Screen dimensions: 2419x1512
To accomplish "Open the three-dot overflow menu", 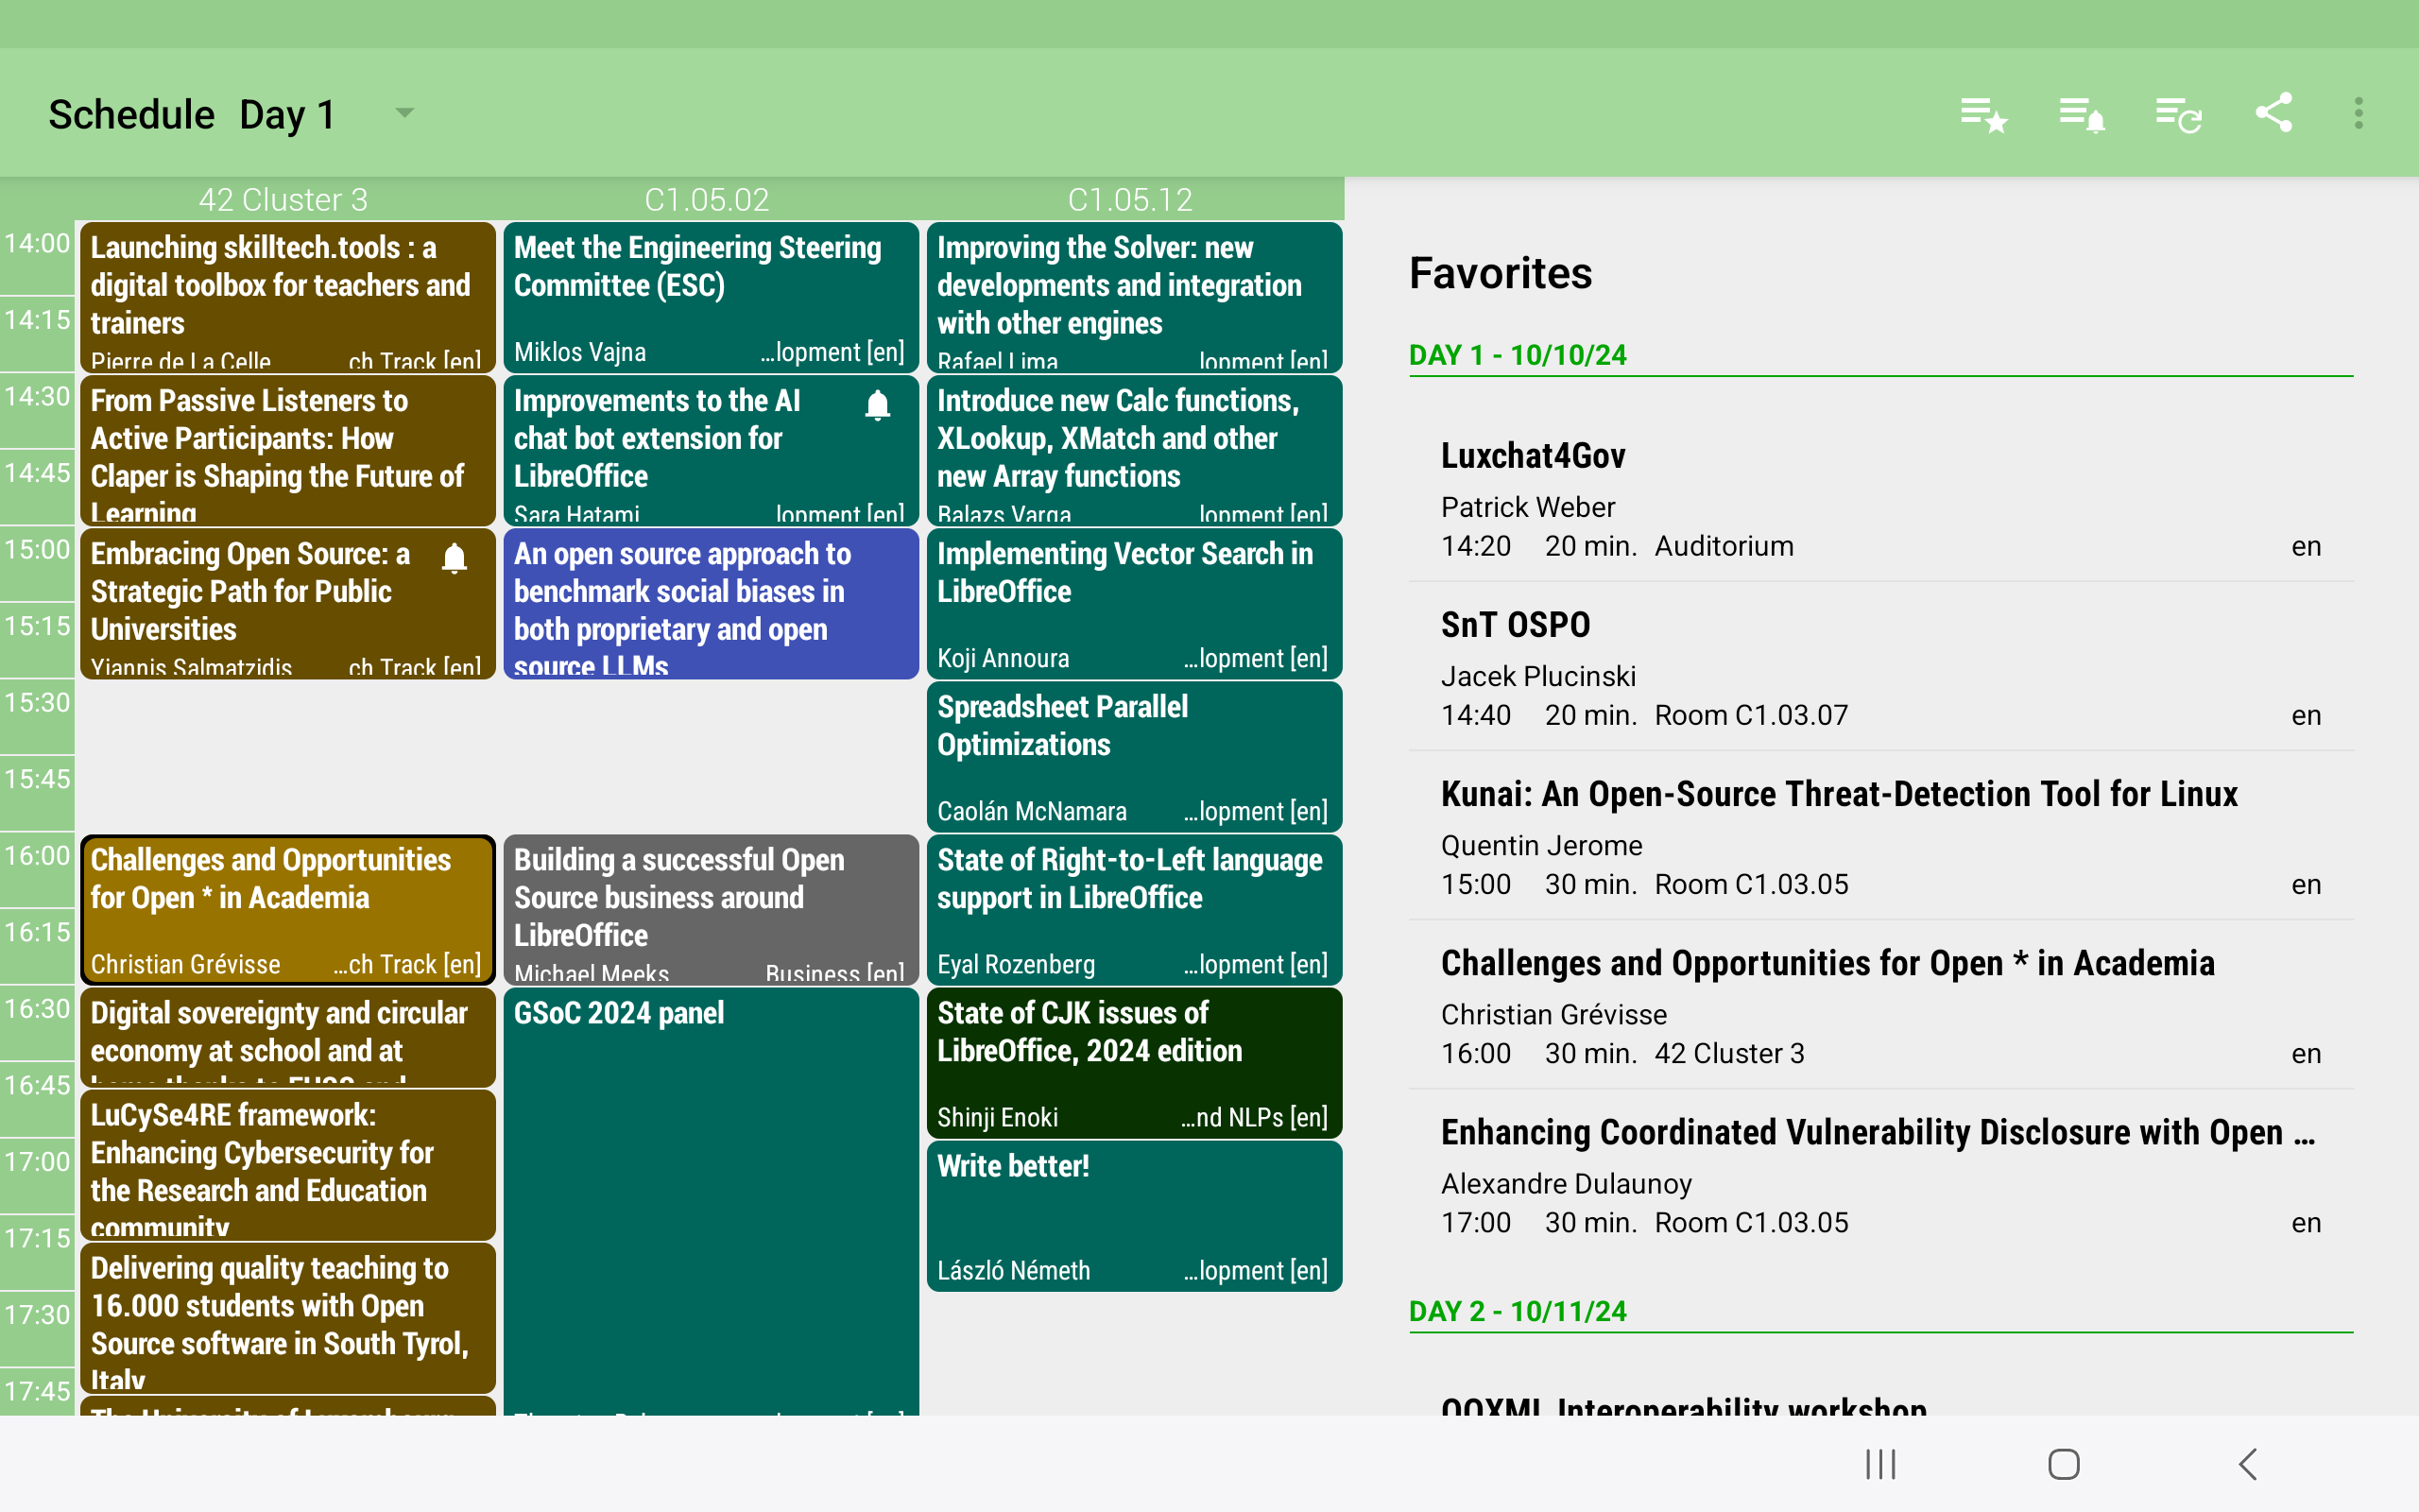I will (x=2359, y=113).
